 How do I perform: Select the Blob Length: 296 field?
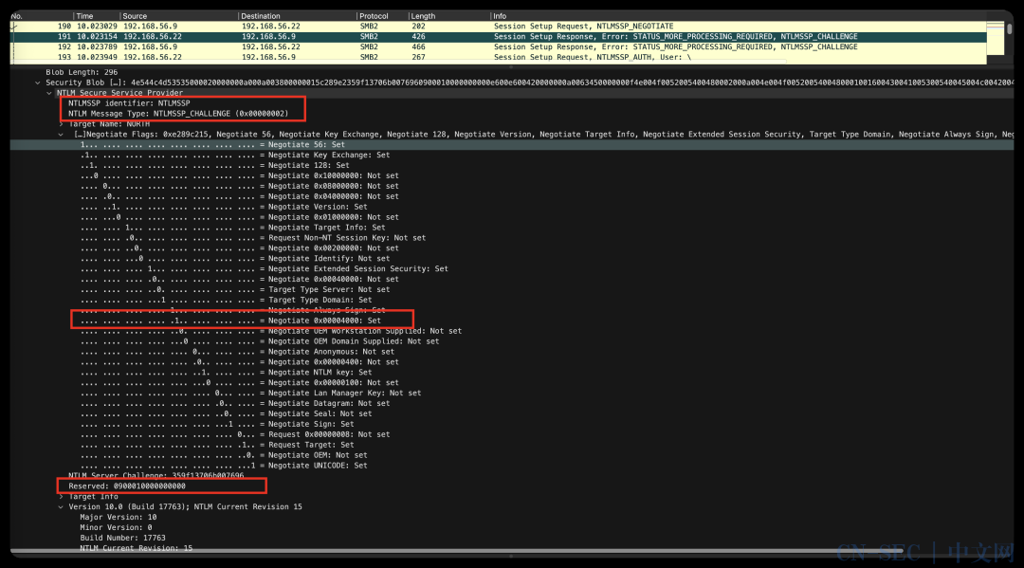coord(82,72)
